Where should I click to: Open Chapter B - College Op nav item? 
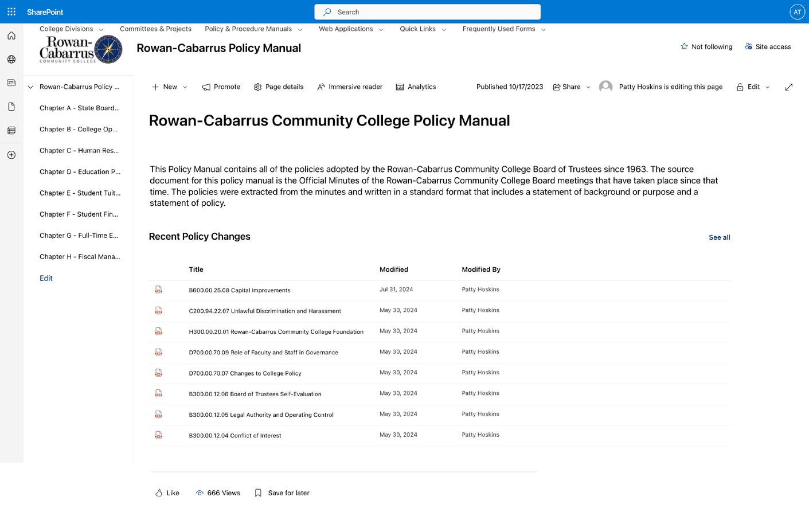pos(79,129)
